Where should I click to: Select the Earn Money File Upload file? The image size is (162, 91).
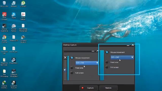(23, 28)
